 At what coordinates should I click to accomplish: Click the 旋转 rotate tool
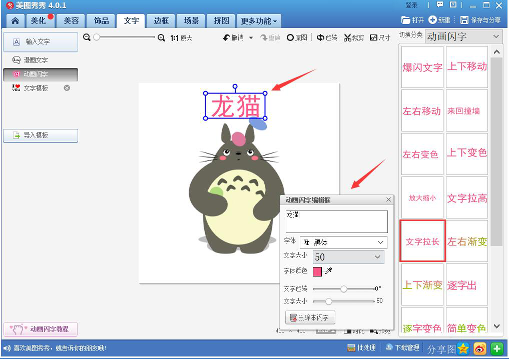coord(327,37)
